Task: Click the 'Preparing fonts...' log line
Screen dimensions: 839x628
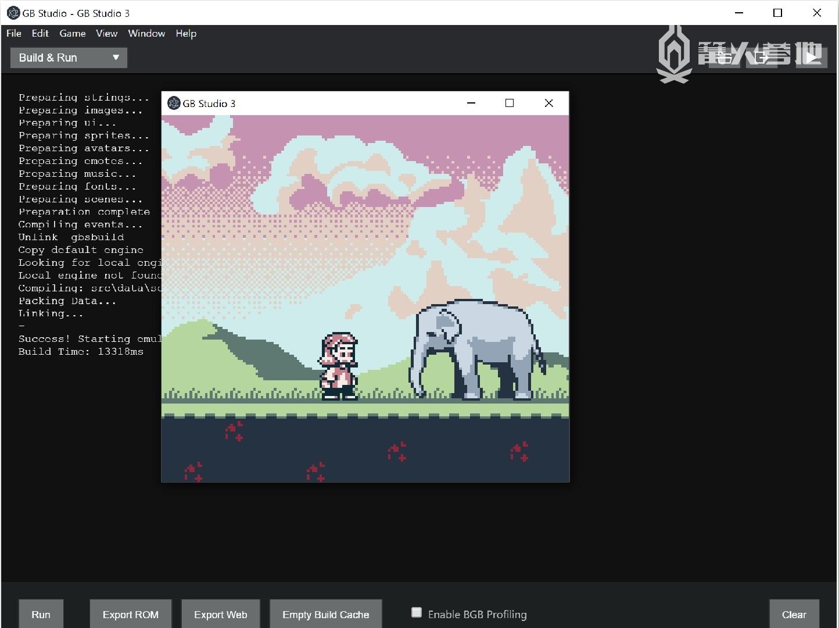Action: point(77,187)
